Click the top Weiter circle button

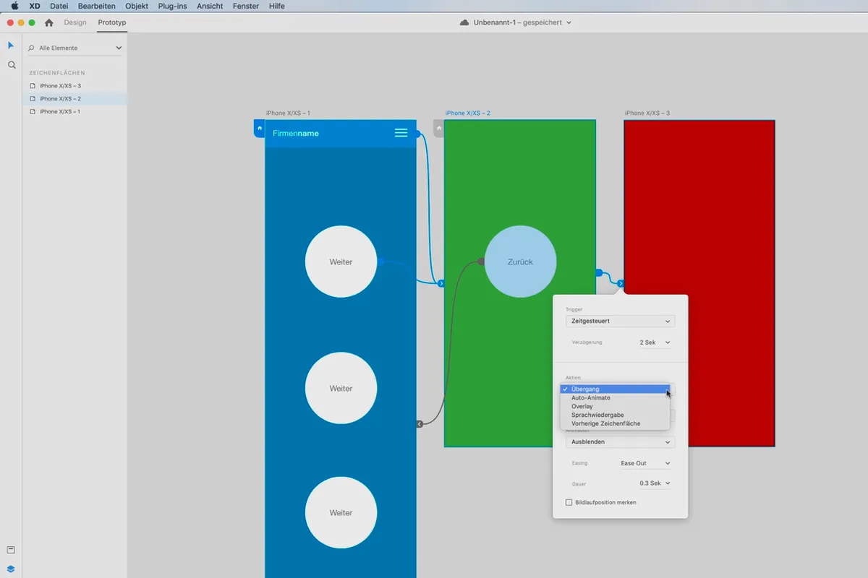(x=341, y=262)
